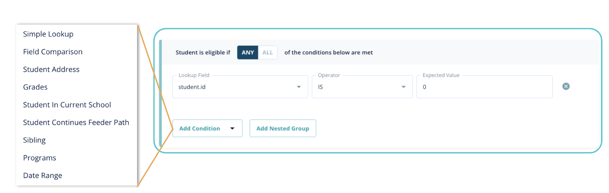The width and height of the screenshot is (609, 193).
Task: Choose the Field Comparison condition
Action: pyautogui.click(x=53, y=52)
